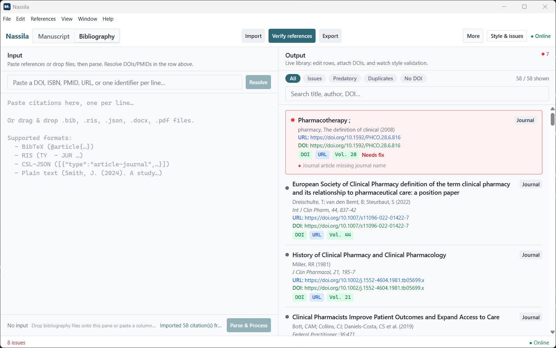Screen dimensions: 556x348
Task: Click 'Miller, RR (1981)' author line
Action: (x=311, y=264)
